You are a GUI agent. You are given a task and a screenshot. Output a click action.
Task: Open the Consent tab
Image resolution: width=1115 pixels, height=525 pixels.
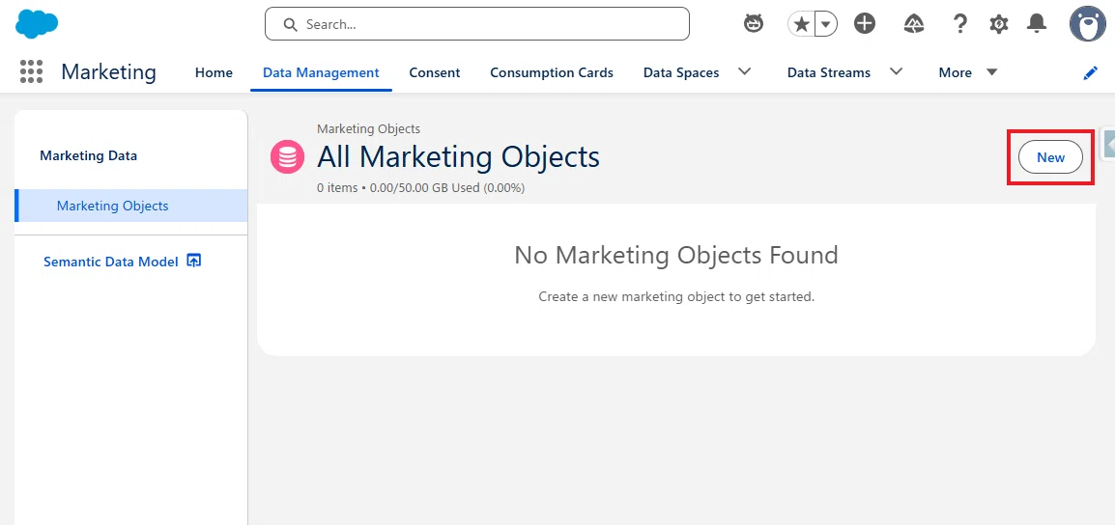coord(435,72)
